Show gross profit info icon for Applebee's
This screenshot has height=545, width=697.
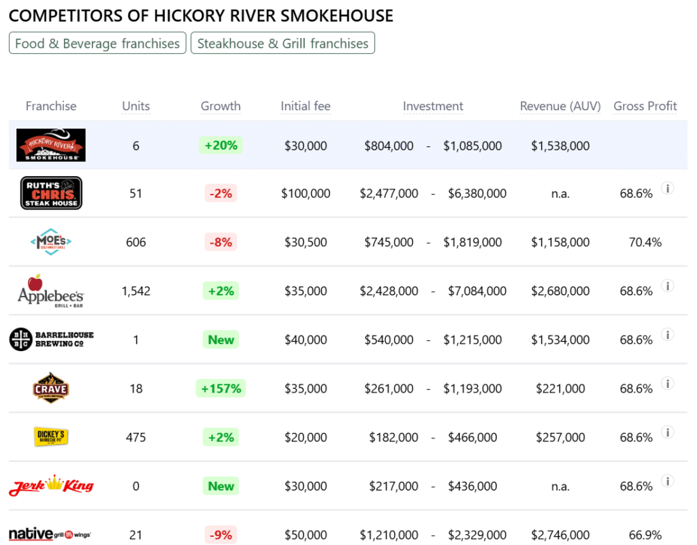coord(667,286)
